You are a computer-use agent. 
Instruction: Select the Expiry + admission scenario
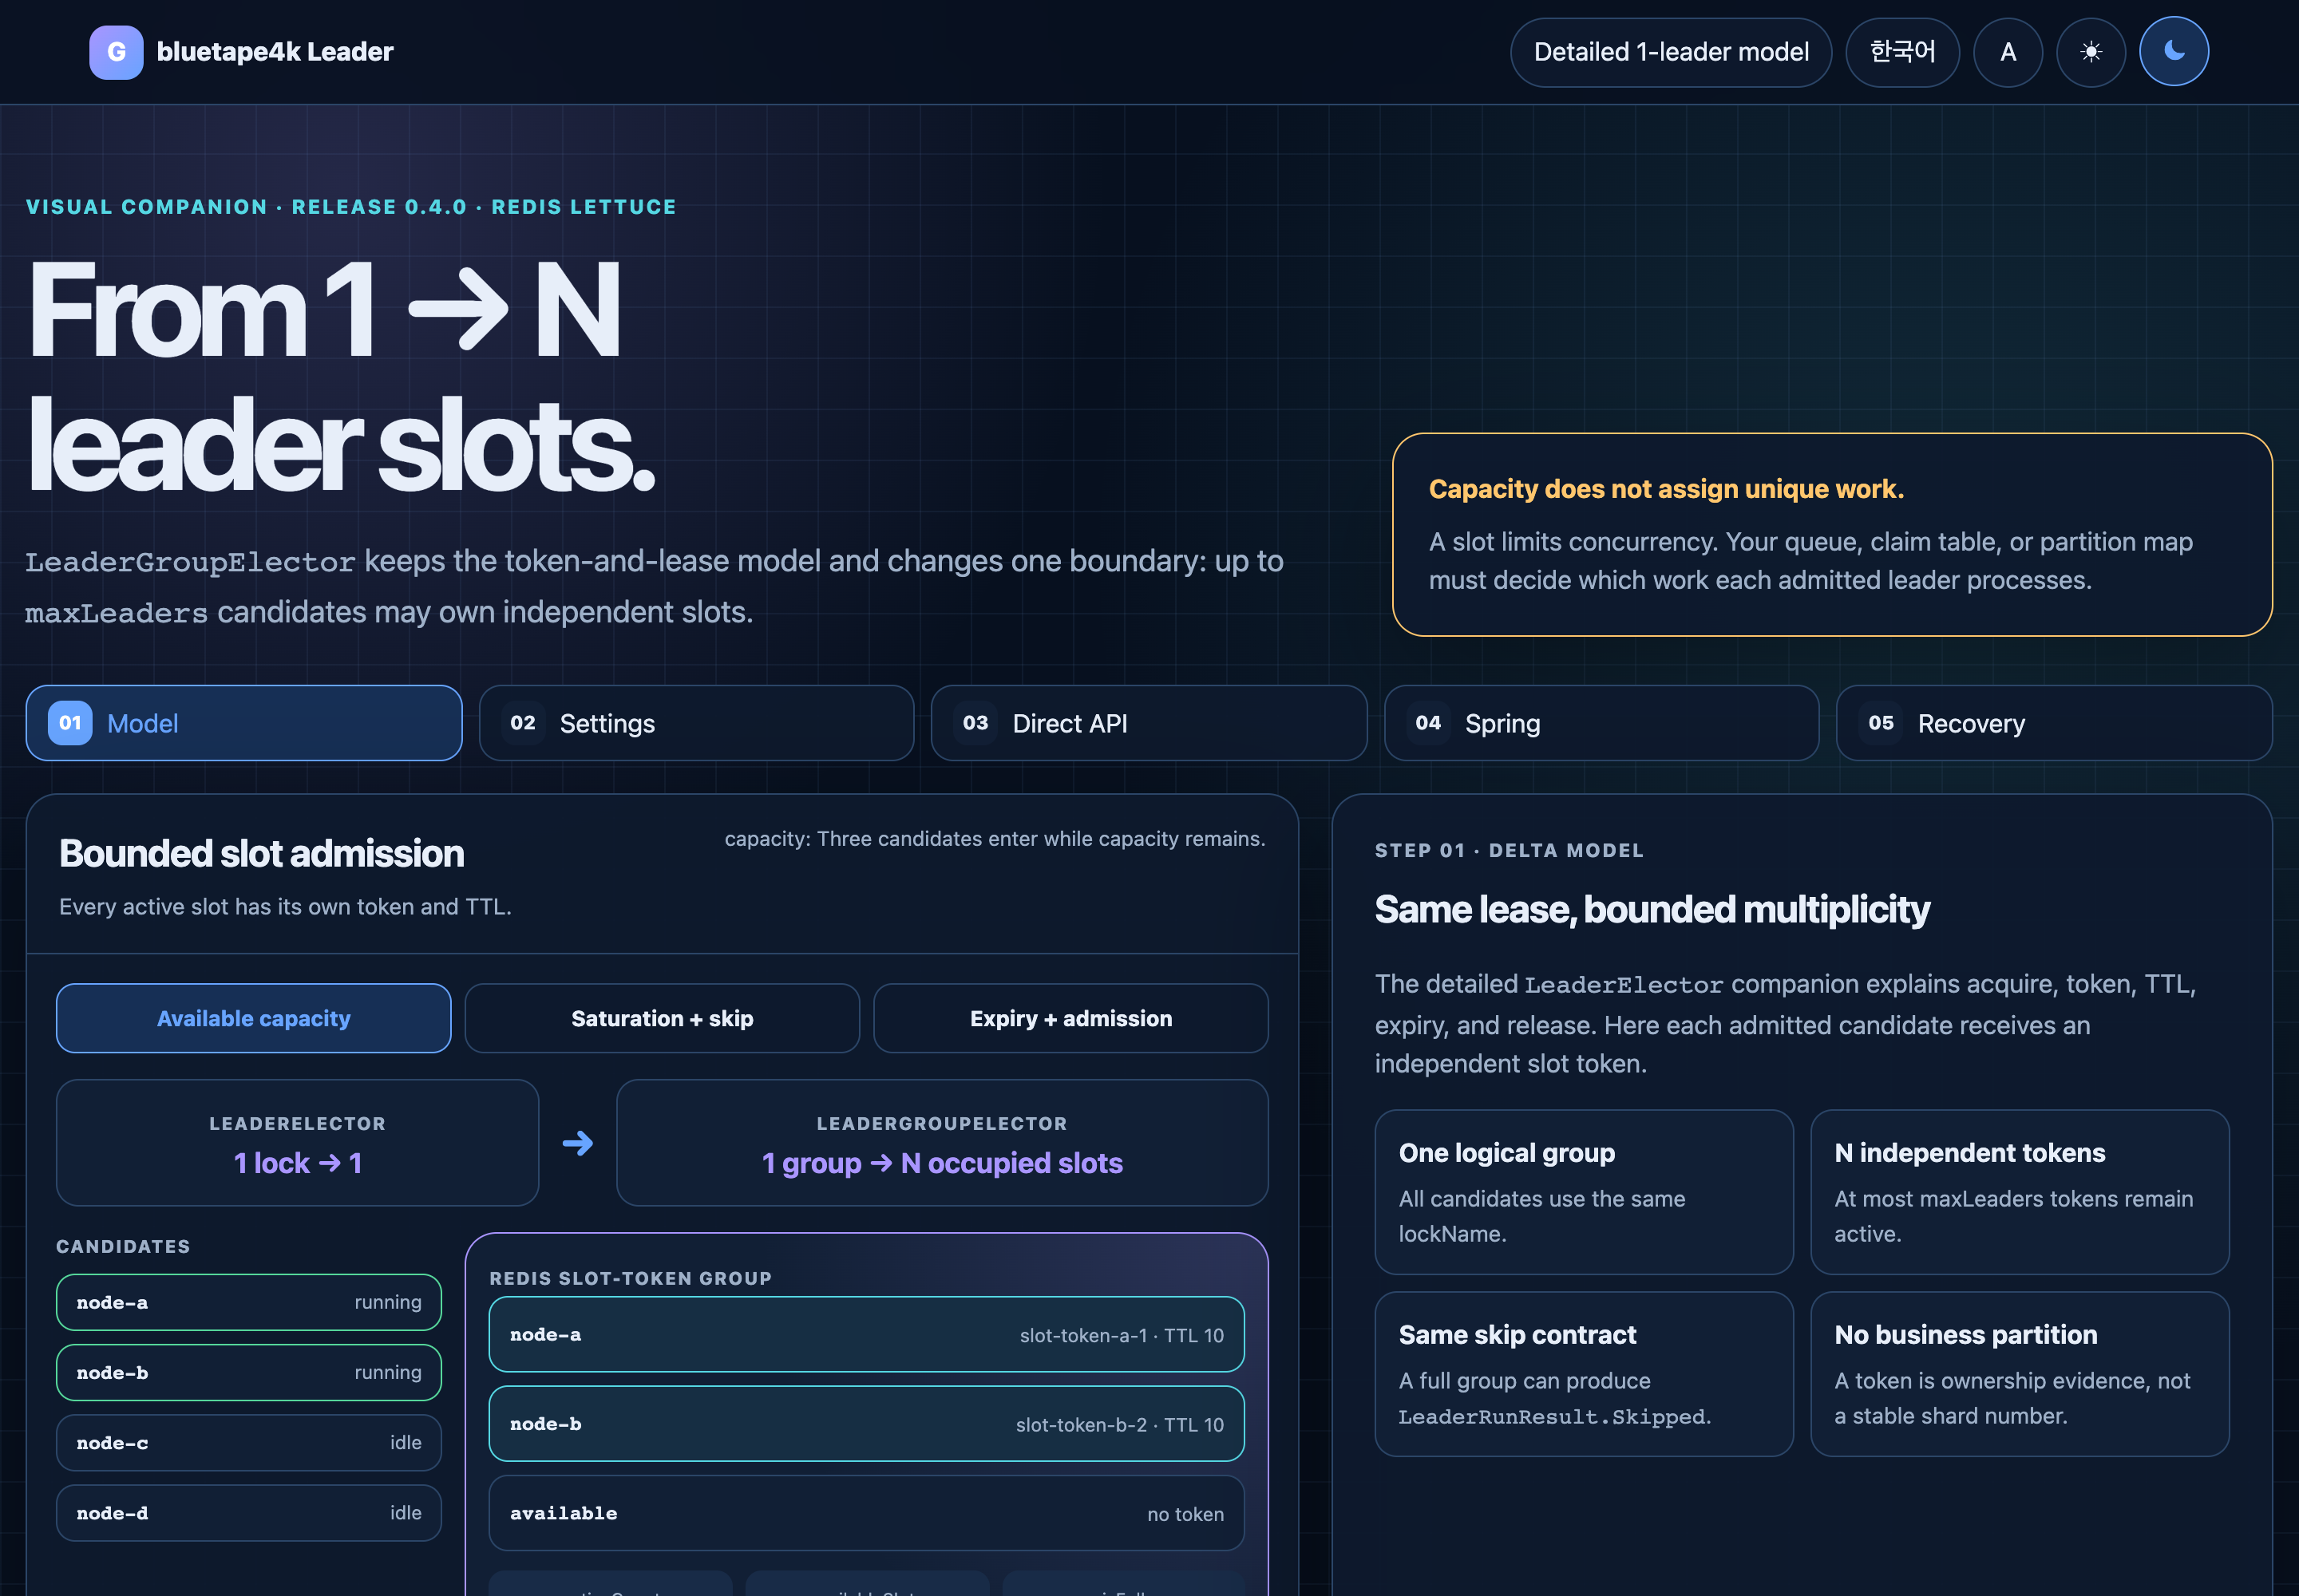point(1070,1018)
